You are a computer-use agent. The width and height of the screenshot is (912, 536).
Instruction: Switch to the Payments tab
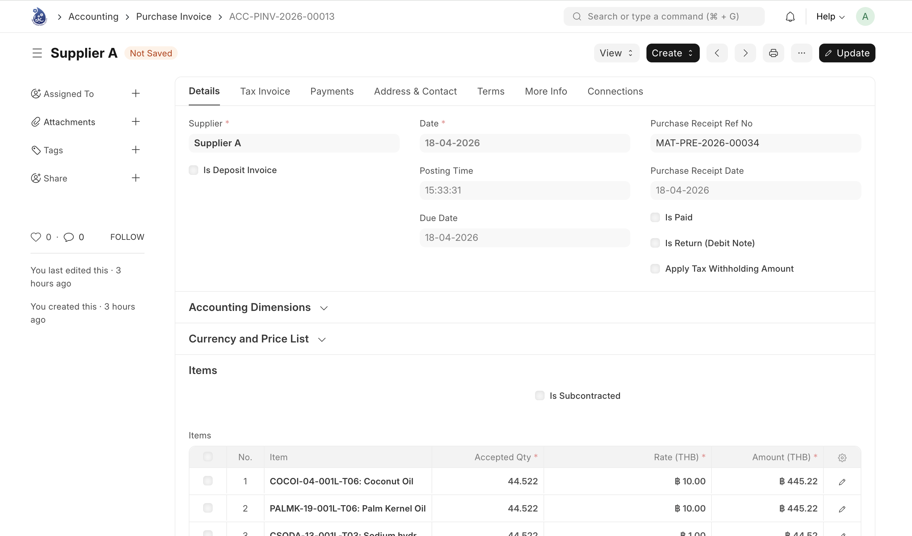pos(332,91)
